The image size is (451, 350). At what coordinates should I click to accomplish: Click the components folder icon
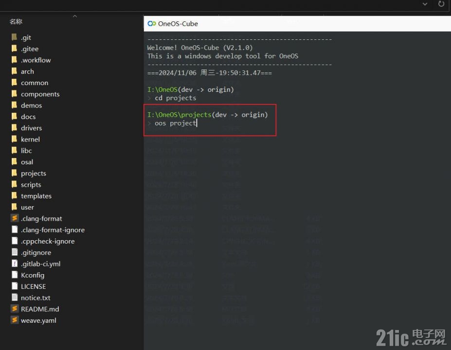14,94
